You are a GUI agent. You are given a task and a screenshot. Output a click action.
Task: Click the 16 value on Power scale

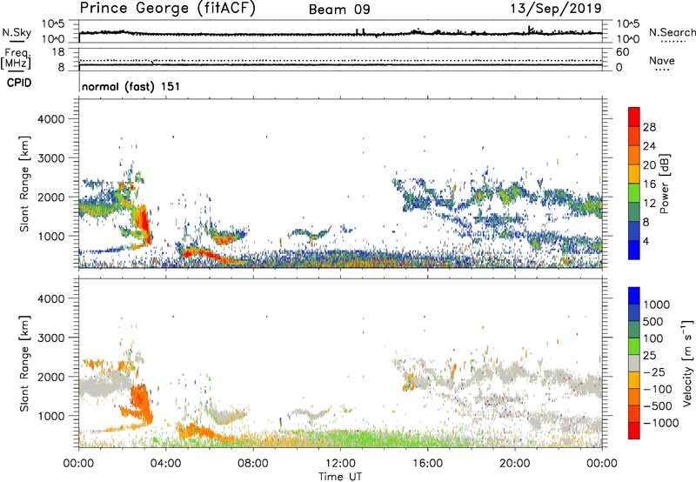[649, 184]
